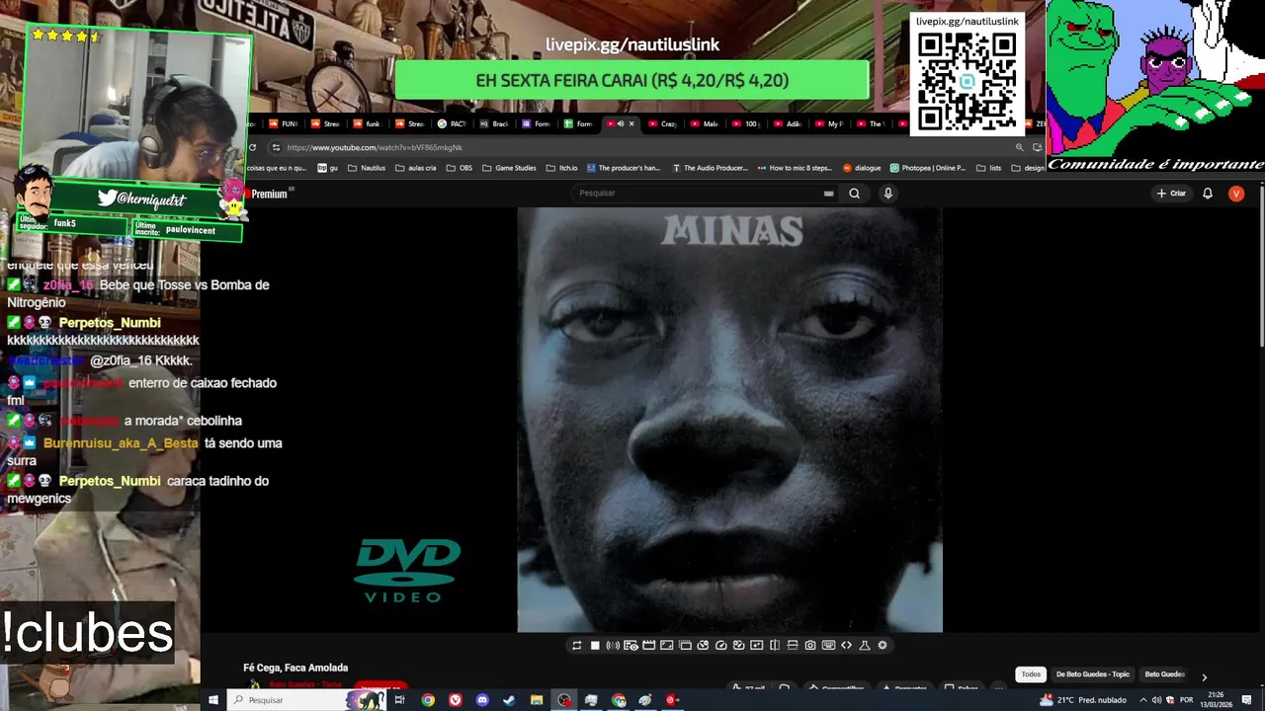
Task: Reload the browser page
Action: 252,147
